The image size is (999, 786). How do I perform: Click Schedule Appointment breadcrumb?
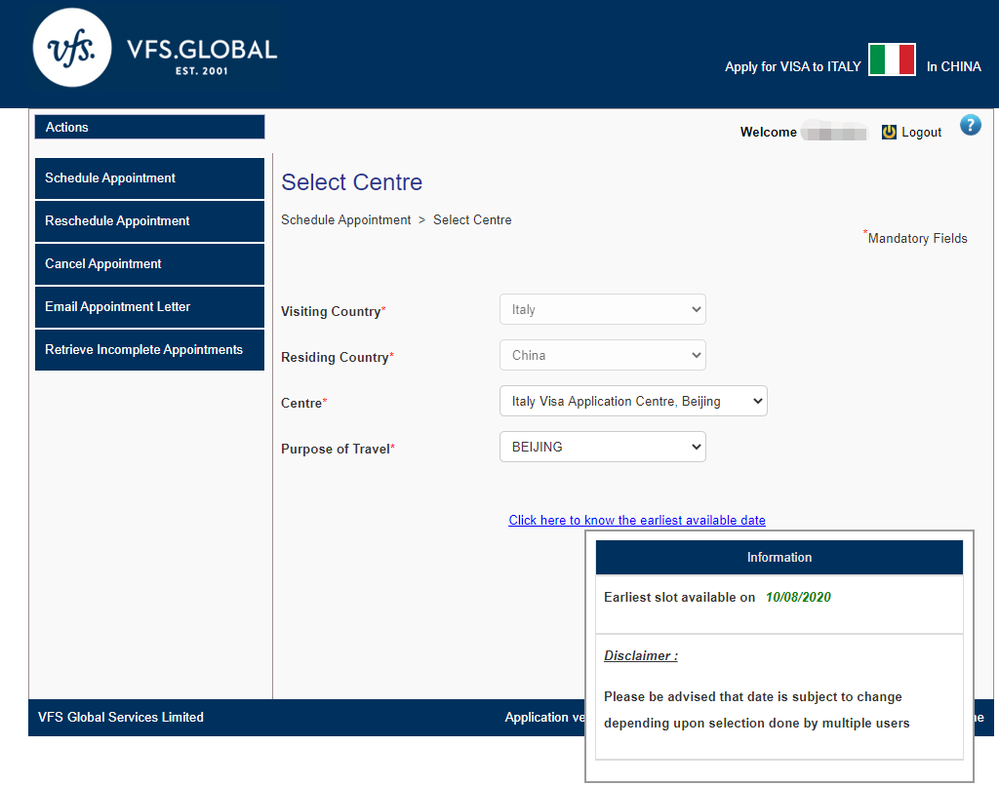tap(346, 219)
